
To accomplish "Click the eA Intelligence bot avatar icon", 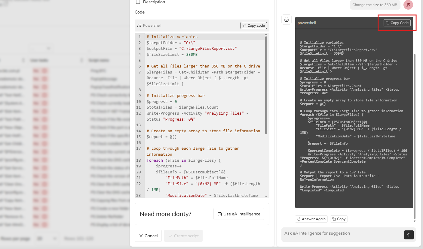I will tap(287, 19).
